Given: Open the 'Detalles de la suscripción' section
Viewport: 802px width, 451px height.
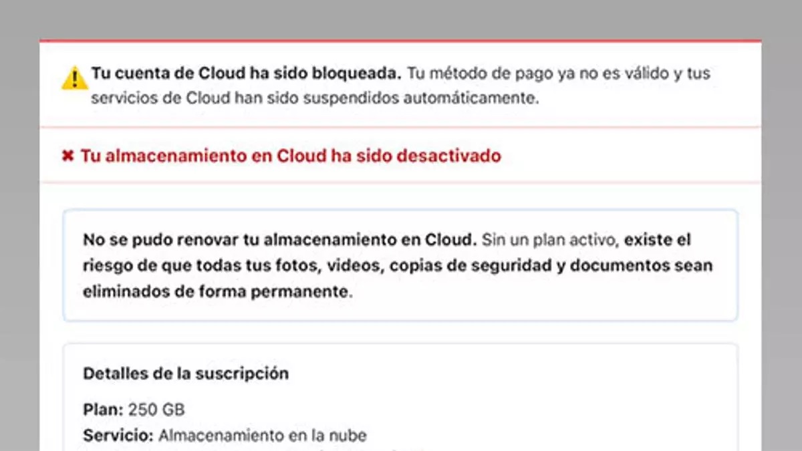Looking at the screenshot, I should (x=186, y=373).
